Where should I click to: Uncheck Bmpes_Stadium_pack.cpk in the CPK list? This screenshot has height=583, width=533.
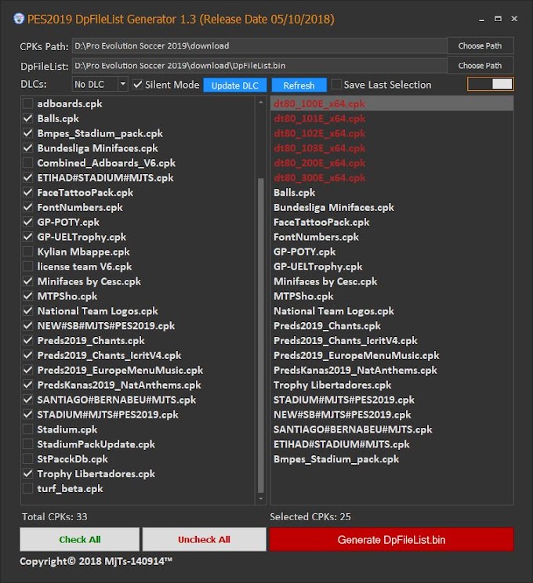28,133
